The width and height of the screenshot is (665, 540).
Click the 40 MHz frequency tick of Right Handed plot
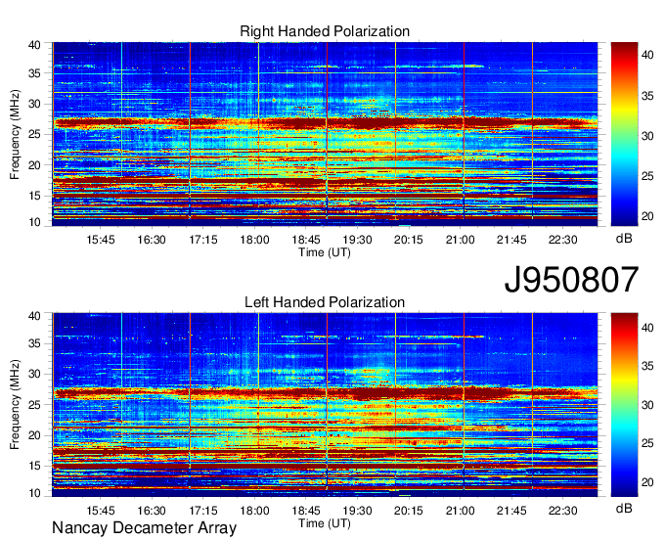point(34,45)
